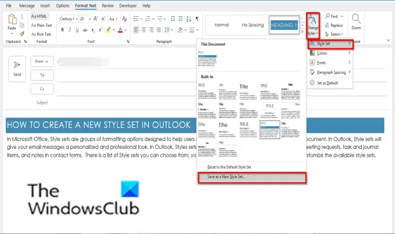Click the Copy icon in Clipboard group
This screenshot has width=395, height=234.
pyautogui.click(x=22, y=25)
